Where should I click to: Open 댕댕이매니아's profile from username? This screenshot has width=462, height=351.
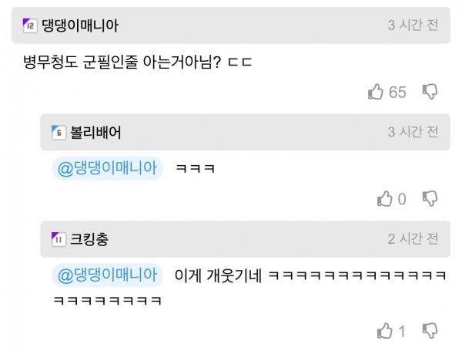point(80,25)
